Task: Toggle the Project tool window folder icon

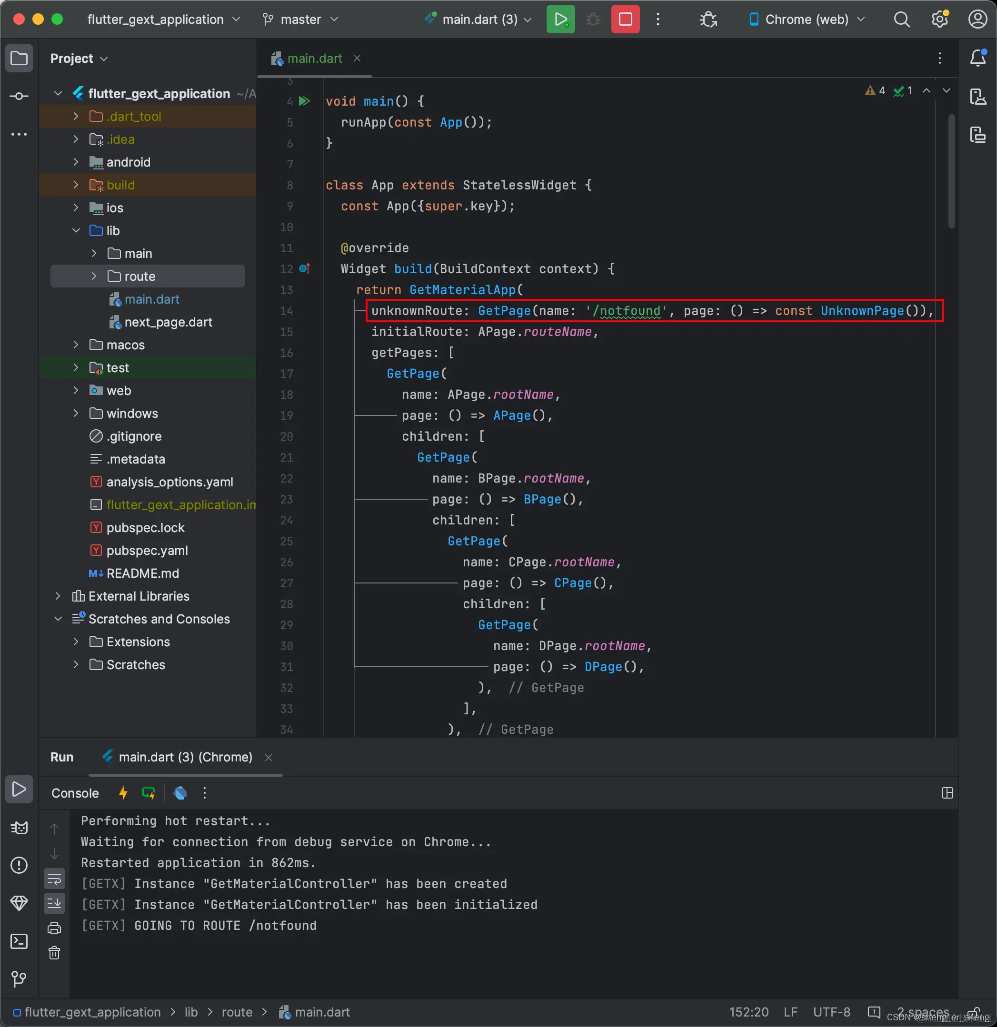Action: (19, 58)
